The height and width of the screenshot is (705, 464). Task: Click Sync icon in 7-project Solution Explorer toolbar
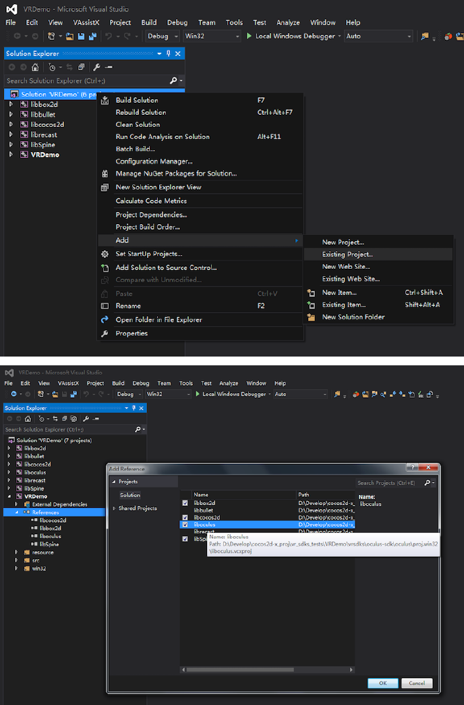tap(55, 419)
